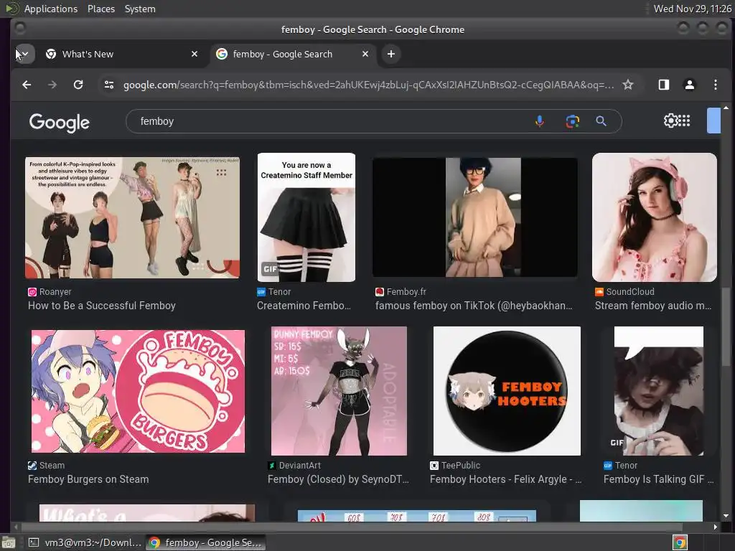Viewport: 735px width, 551px height.
Task: Open the Femboy Hooters badge thumbnail
Action: (507, 391)
